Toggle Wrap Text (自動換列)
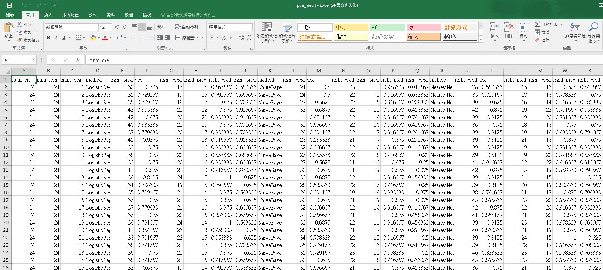 [x=187, y=27]
